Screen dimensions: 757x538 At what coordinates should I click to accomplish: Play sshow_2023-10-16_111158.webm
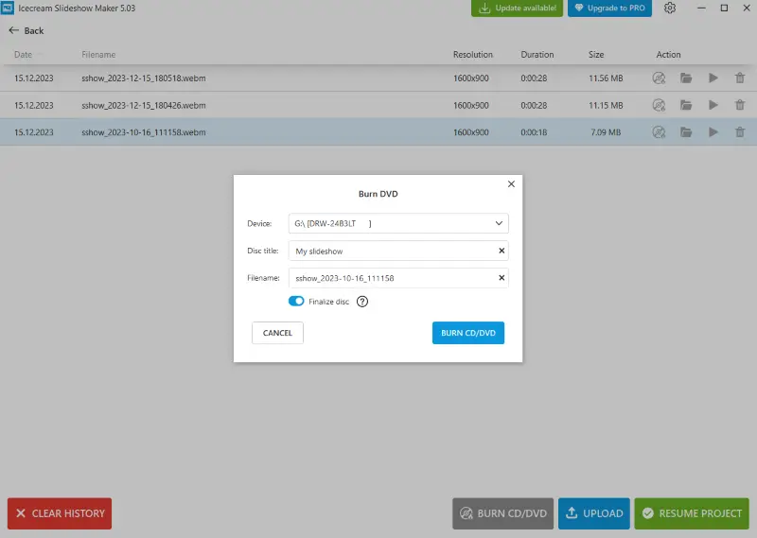tap(713, 131)
